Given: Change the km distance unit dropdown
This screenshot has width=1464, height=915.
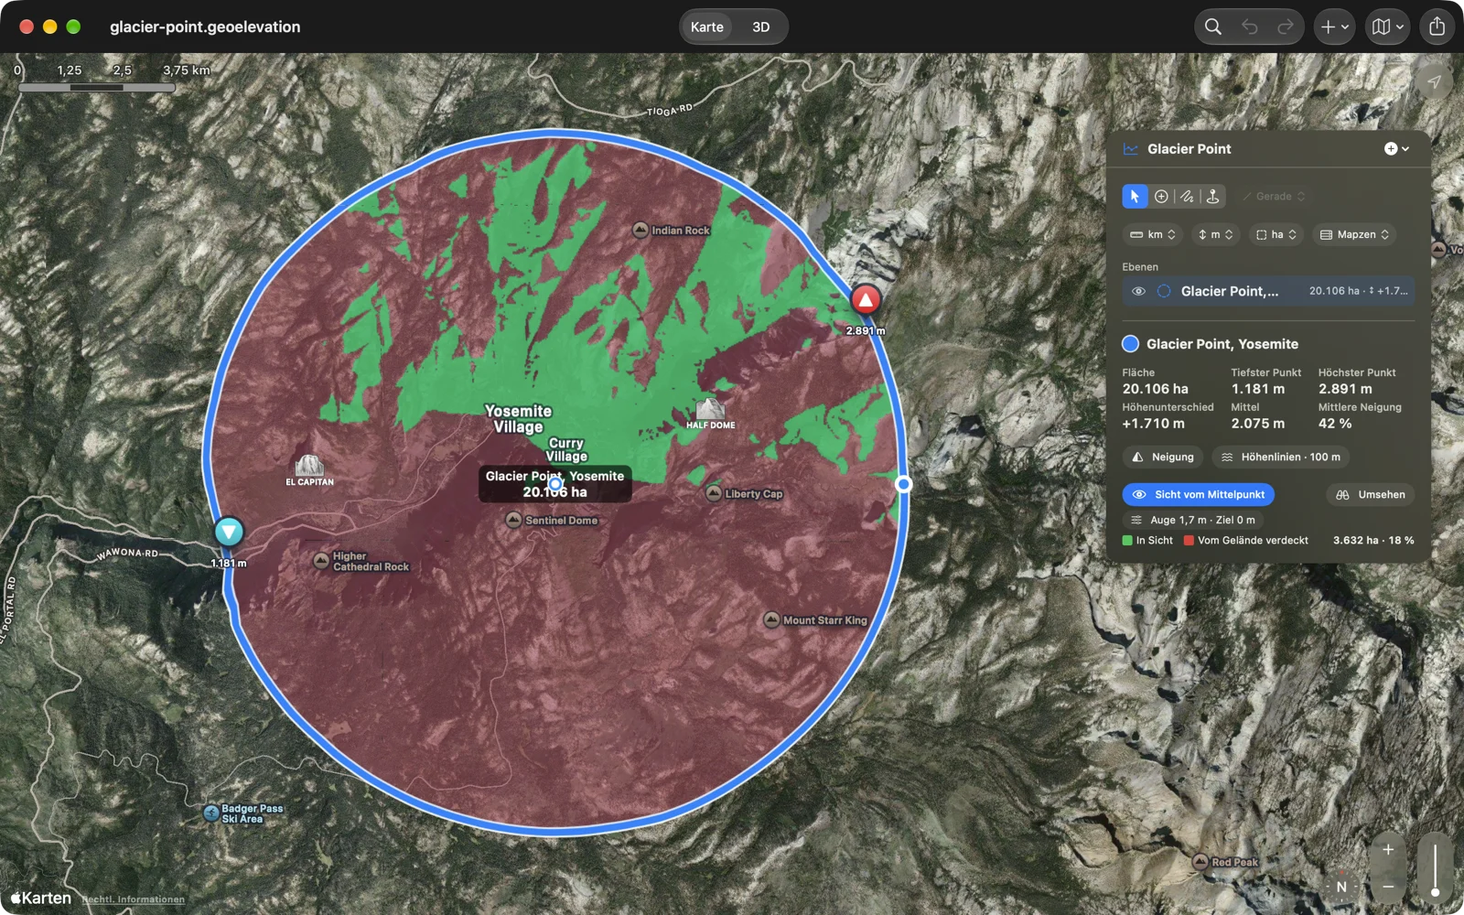Looking at the screenshot, I should (1153, 235).
